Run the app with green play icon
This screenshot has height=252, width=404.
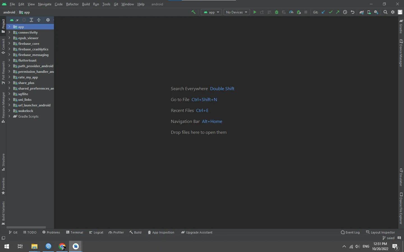pyautogui.click(x=255, y=12)
